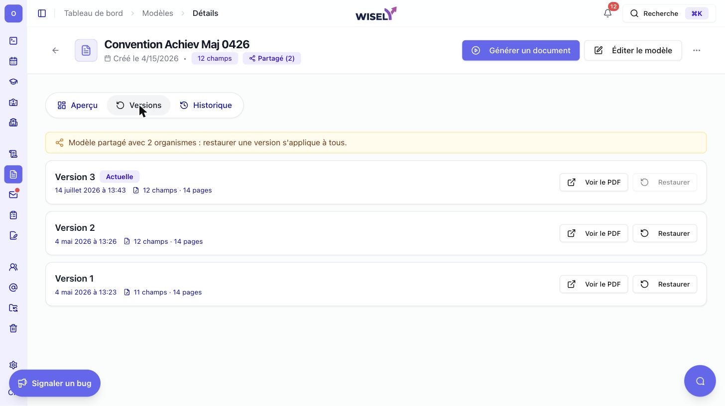The width and height of the screenshot is (725, 406).
Task: Open the trash icon in sidebar
Action: coord(13,328)
